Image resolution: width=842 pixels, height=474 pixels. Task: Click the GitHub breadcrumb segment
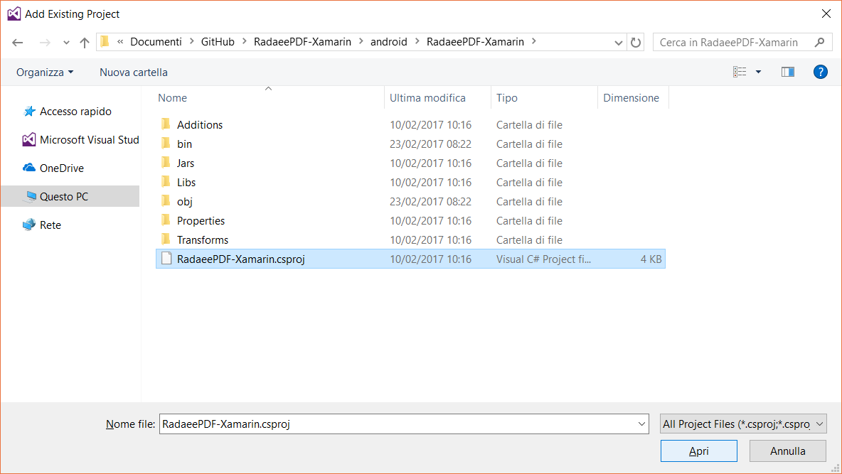(218, 42)
